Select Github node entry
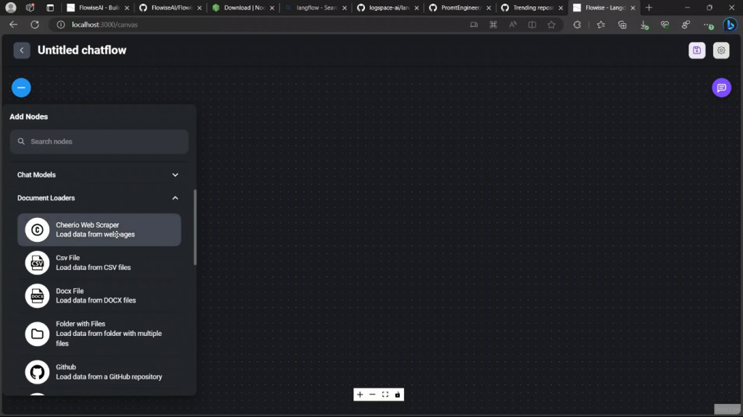This screenshot has height=417, width=743. click(99, 372)
